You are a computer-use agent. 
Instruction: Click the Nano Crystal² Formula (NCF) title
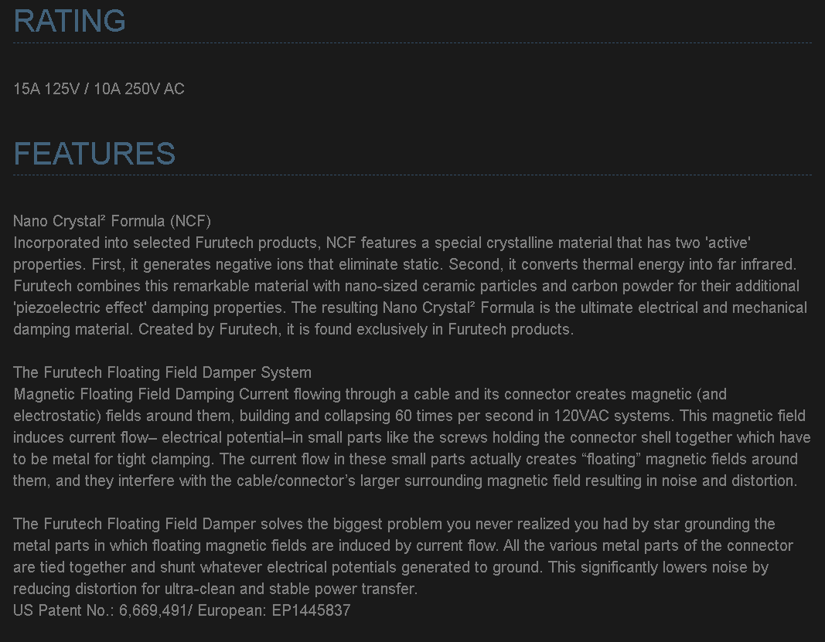(112, 221)
